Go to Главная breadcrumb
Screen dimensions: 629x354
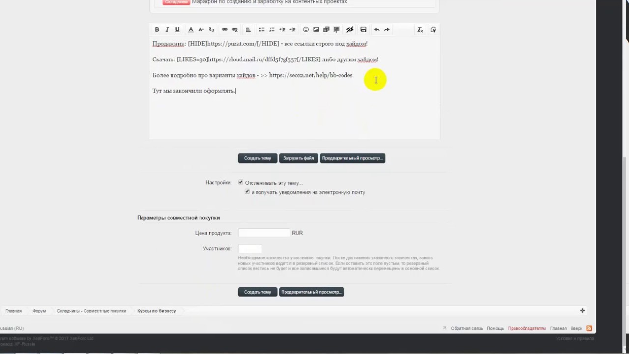tap(13, 311)
